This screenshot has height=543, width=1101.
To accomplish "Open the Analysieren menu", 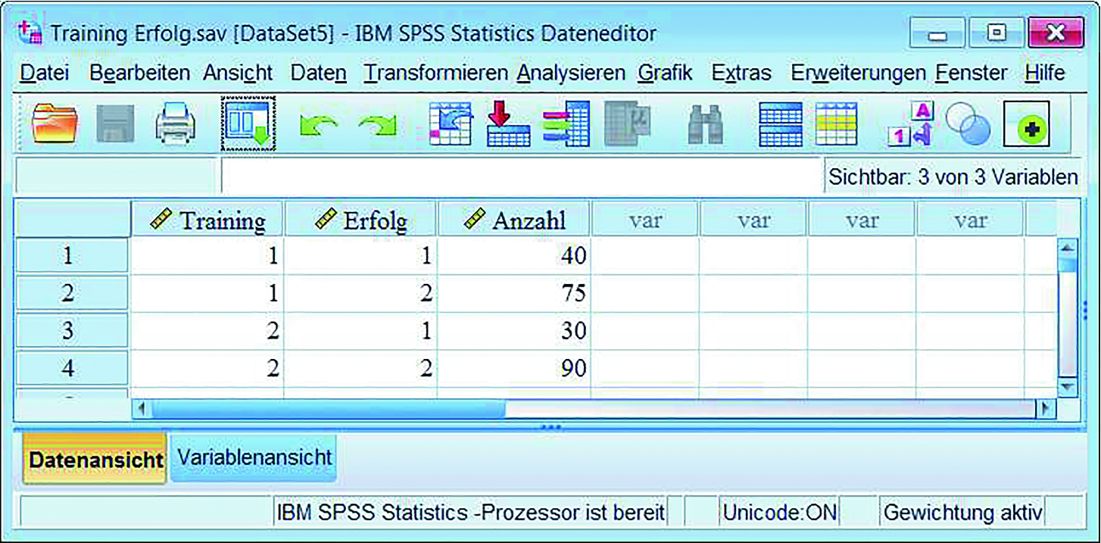I will tap(571, 73).
